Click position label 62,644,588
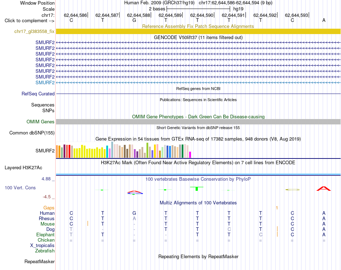 139,15
